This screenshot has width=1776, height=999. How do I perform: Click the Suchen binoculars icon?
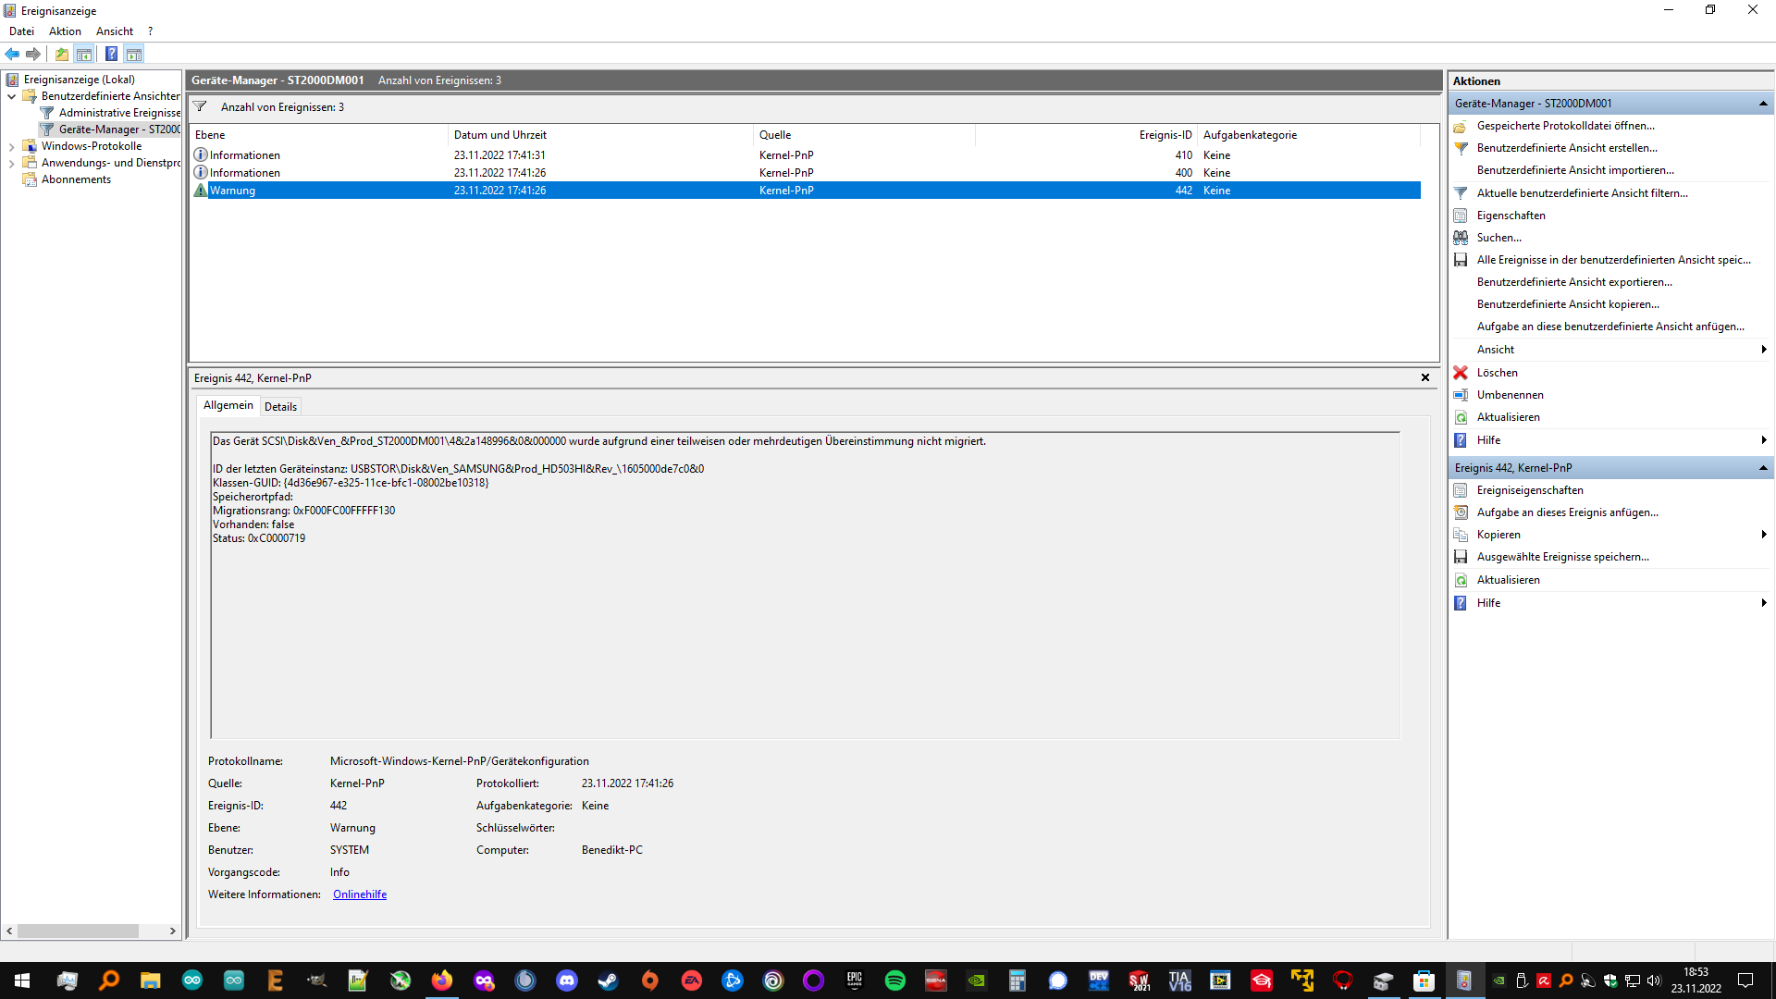[x=1461, y=238]
